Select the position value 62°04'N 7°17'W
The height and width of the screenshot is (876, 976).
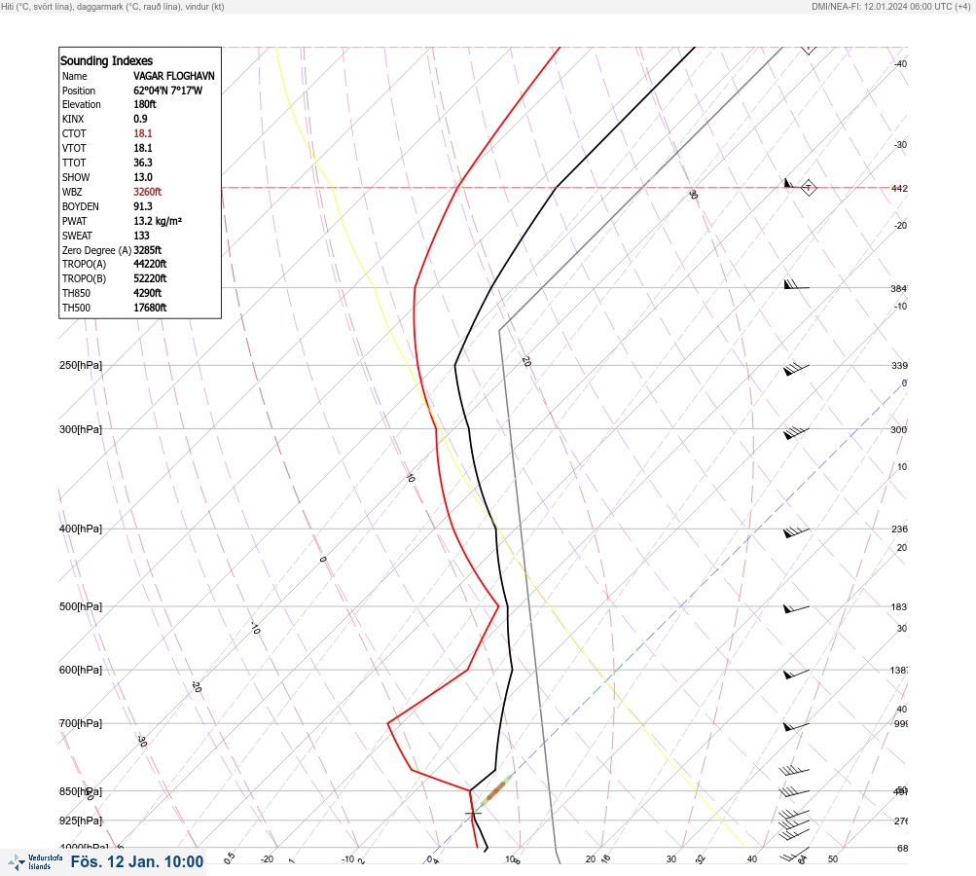[x=167, y=91]
